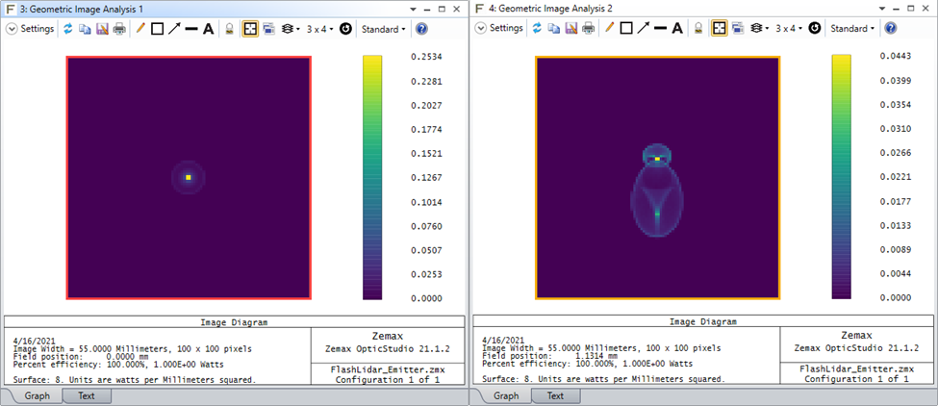Print the Geometric Image Analysis 2 window
The image size is (938, 406).
pyautogui.click(x=588, y=29)
